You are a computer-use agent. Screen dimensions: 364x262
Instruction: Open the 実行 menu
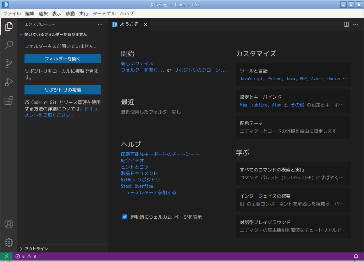tap(84, 13)
